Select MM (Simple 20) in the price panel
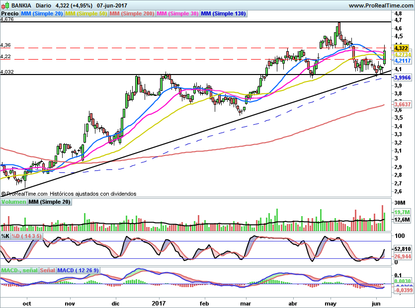 (42, 14)
